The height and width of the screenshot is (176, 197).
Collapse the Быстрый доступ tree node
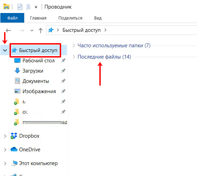[x=5, y=50]
